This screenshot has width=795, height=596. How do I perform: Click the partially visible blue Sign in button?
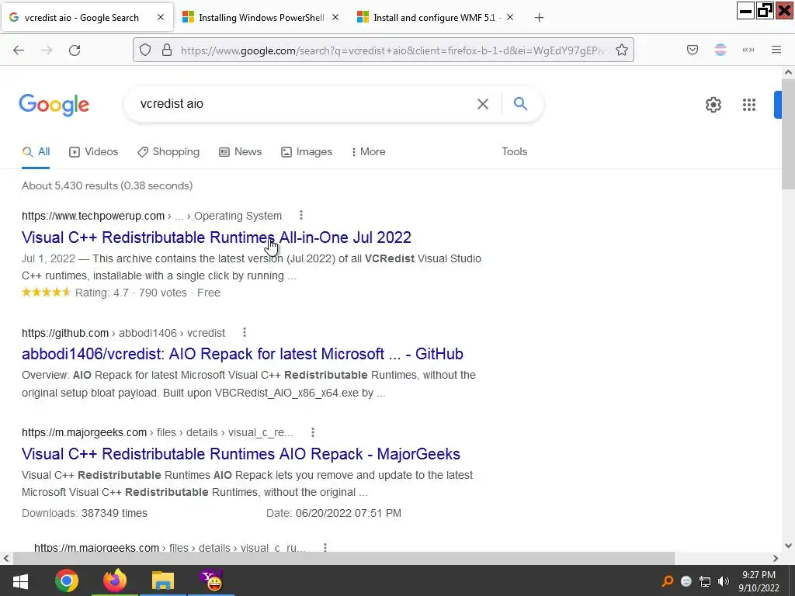coord(778,105)
